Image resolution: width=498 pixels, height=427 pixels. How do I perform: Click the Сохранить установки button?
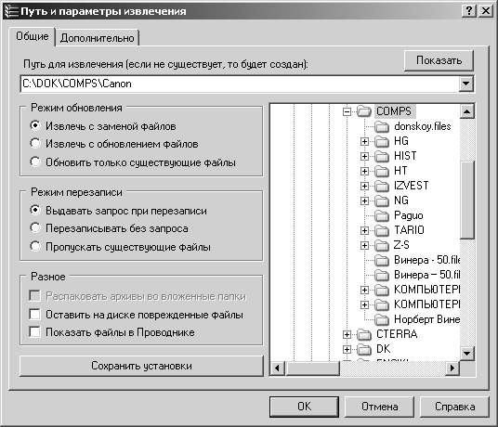click(141, 366)
